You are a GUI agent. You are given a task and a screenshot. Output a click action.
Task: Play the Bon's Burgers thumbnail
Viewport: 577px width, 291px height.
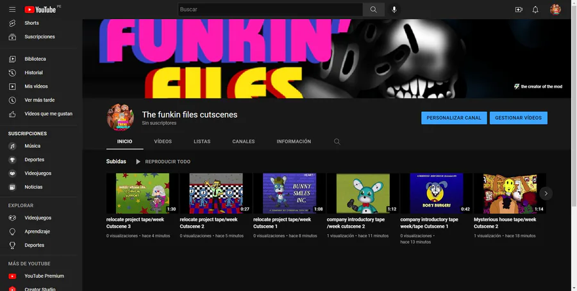click(x=436, y=193)
